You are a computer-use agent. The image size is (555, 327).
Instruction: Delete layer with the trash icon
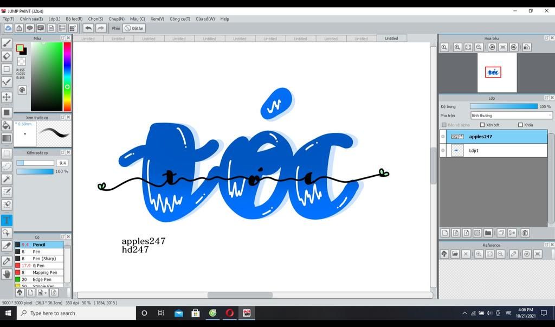click(525, 233)
